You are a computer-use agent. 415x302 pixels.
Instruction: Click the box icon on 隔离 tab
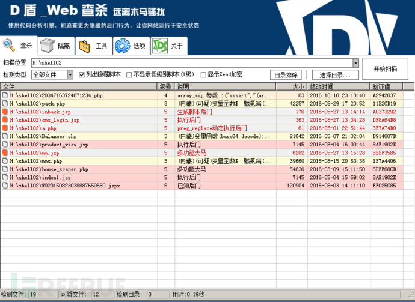click(x=48, y=46)
